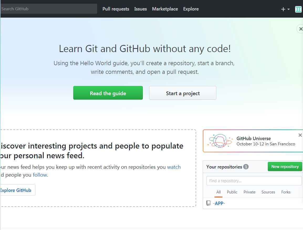Screen dimensions: 303x230
Task: Filter repositories by Private
Action: [x=249, y=192]
